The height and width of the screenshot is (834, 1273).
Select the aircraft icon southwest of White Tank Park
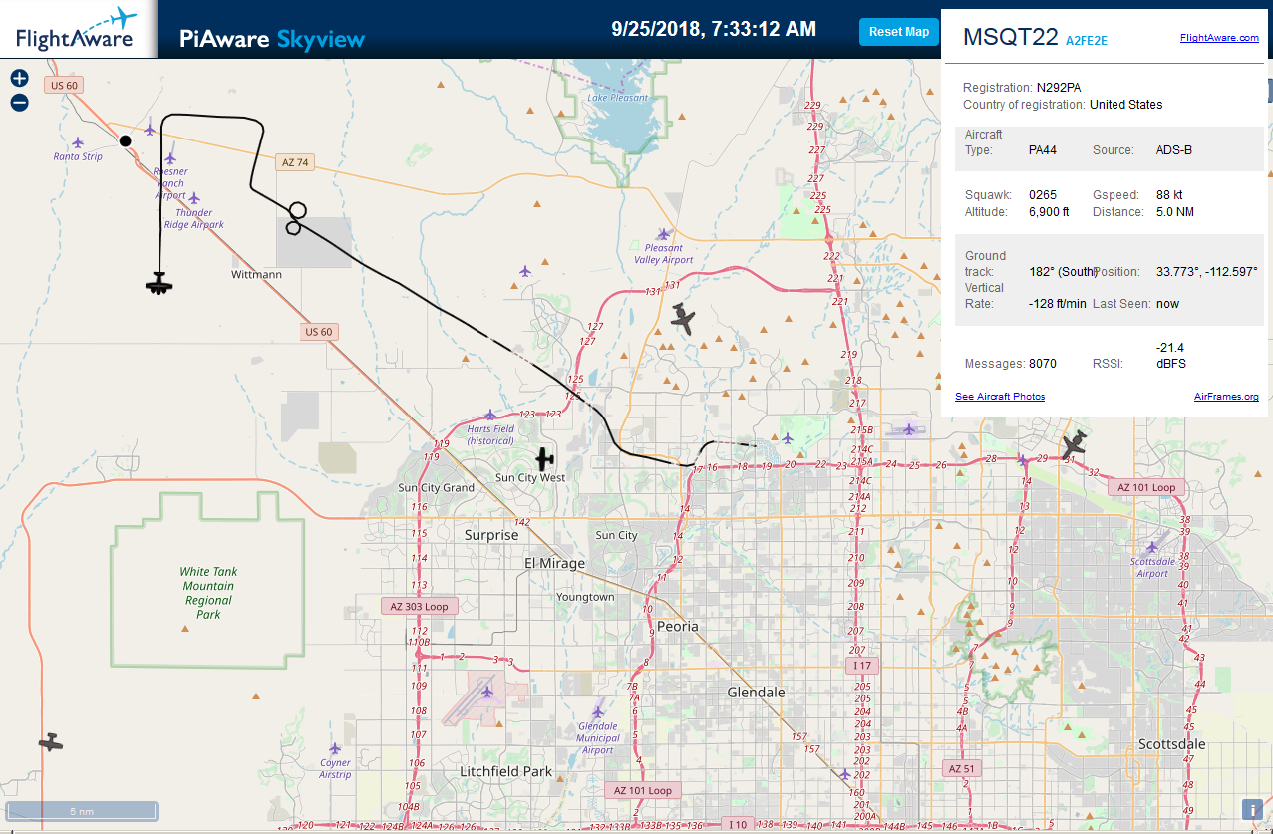51,742
